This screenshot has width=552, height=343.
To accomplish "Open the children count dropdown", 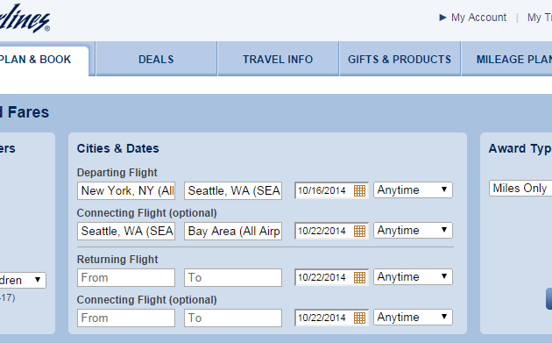I will [x=23, y=280].
